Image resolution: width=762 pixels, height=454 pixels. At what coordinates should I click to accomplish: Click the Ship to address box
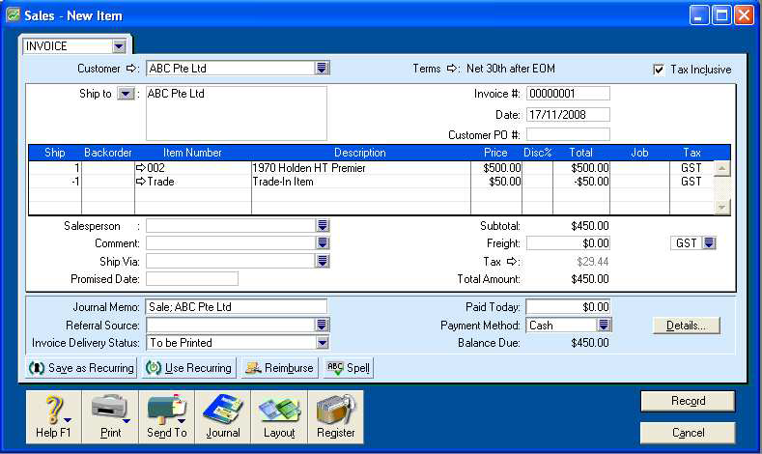pyautogui.click(x=237, y=113)
